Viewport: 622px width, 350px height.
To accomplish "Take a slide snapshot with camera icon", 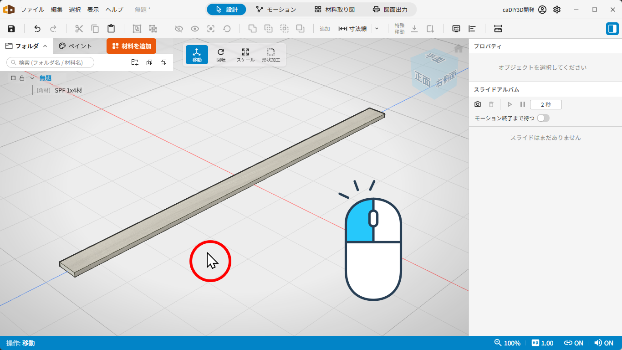I will point(478,104).
